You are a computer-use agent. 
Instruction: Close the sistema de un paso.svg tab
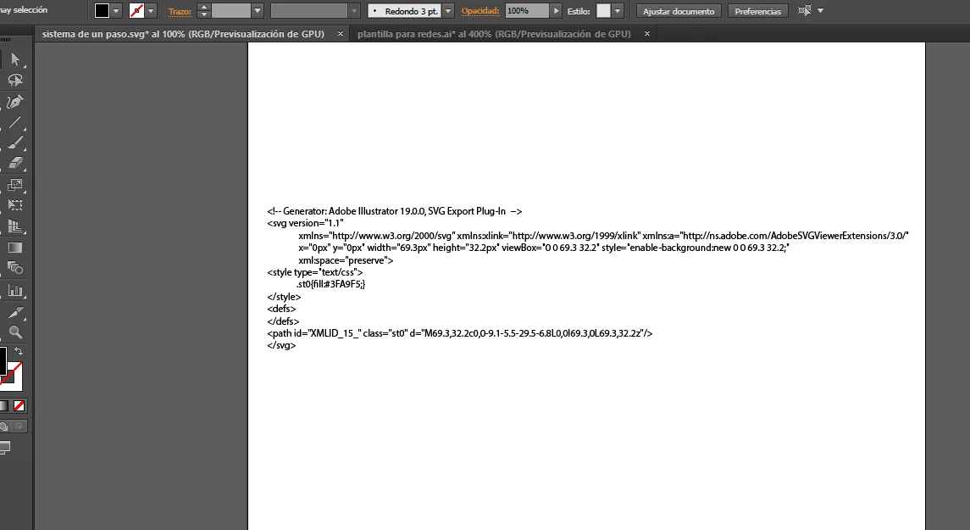click(341, 34)
